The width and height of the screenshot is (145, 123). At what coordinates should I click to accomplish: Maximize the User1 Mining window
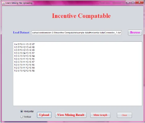pos(133,2)
